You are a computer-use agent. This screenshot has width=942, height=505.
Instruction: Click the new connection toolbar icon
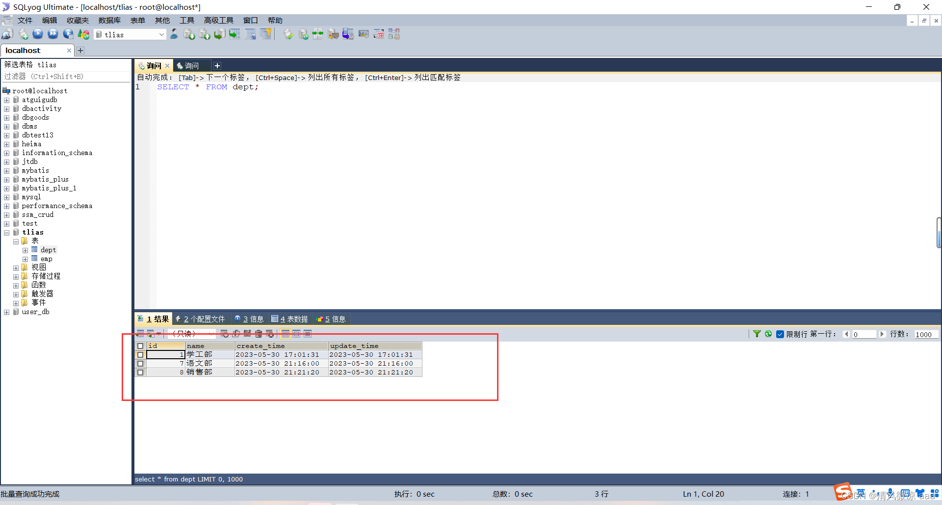tap(7, 34)
